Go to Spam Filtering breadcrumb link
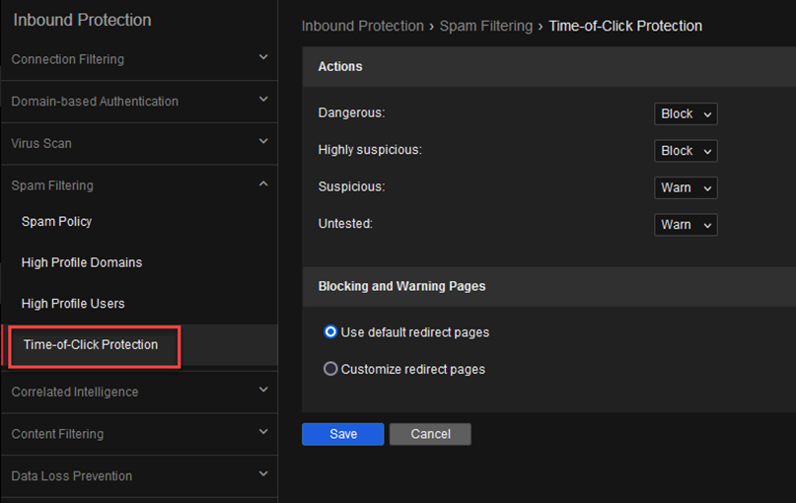Screen dimensions: 796x503 coord(486,26)
